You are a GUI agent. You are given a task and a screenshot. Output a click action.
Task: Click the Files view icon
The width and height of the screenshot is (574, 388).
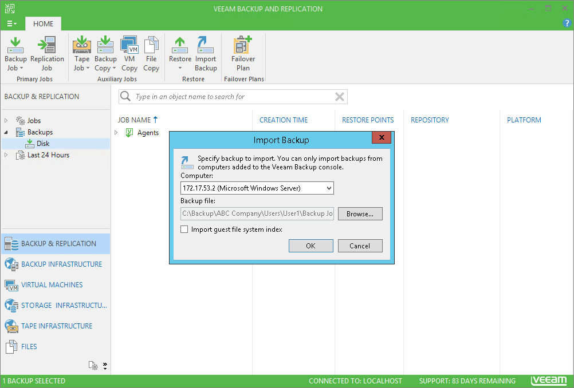11,346
